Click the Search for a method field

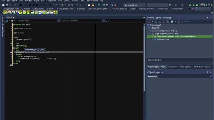[81, 21]
